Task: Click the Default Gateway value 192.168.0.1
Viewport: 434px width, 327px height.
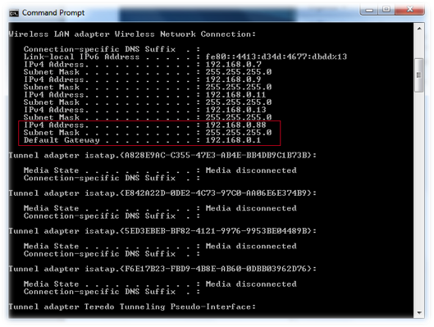Action: (x=233, y=140)
